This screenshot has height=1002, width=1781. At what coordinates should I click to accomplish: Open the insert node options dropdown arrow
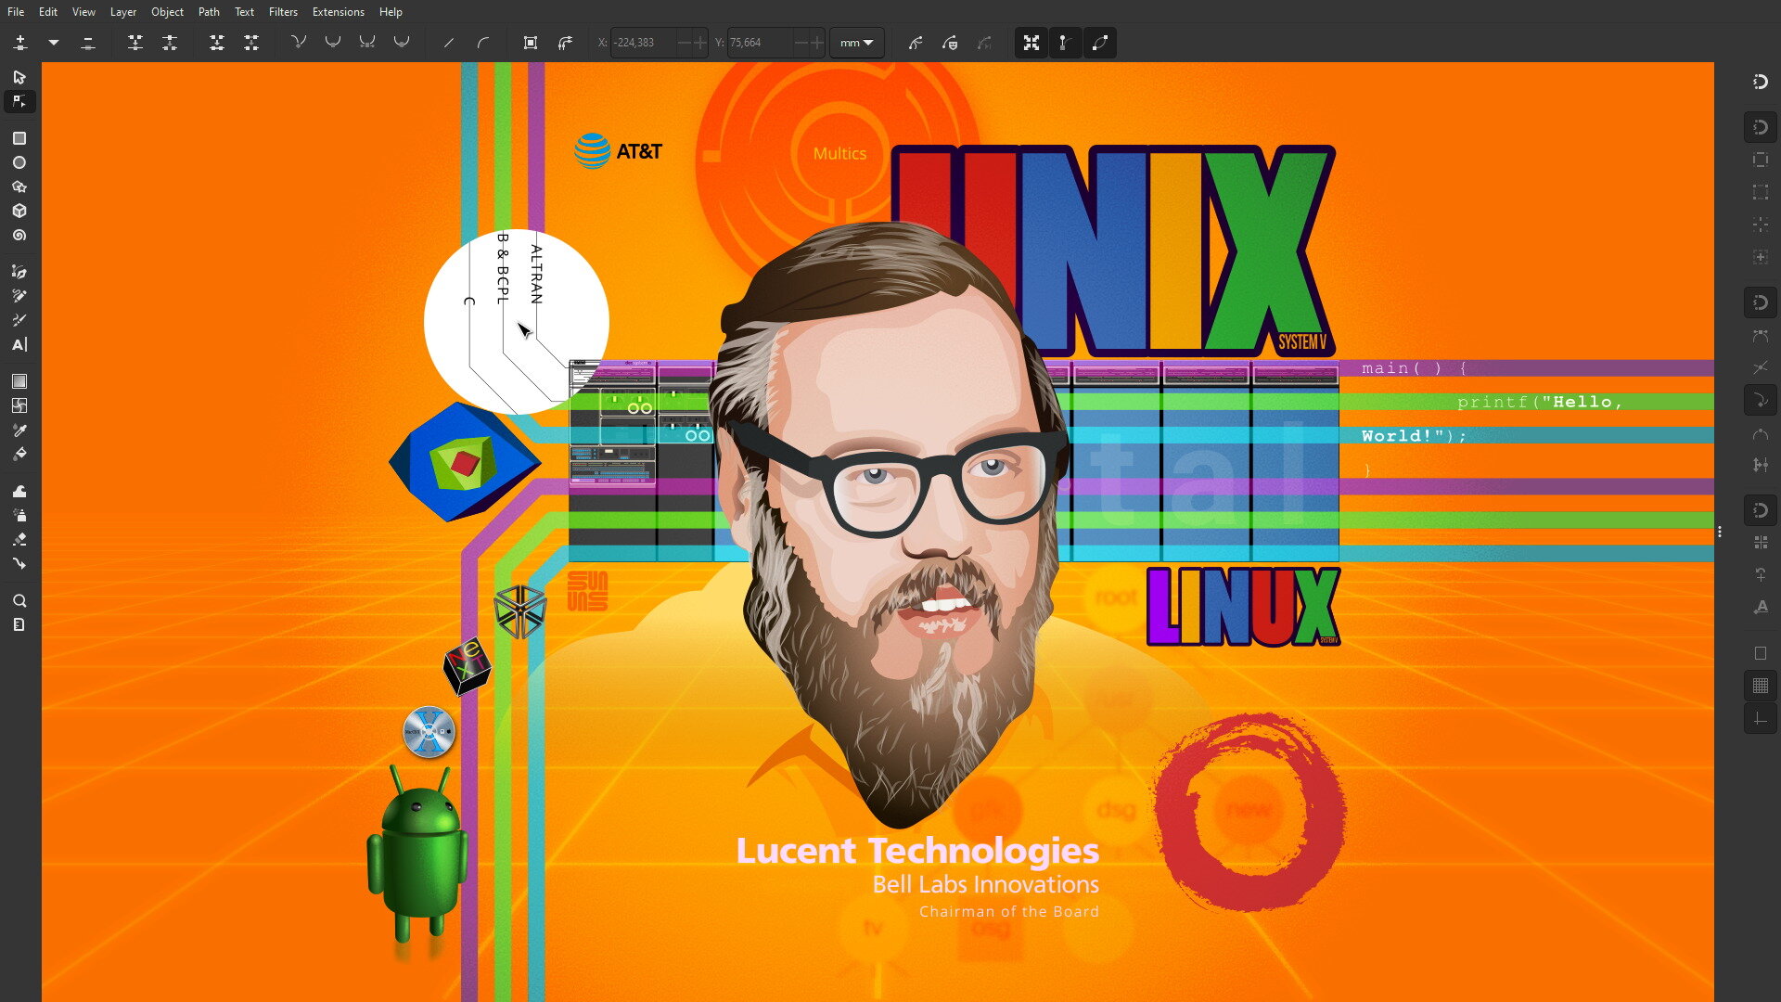coord(54,43)
